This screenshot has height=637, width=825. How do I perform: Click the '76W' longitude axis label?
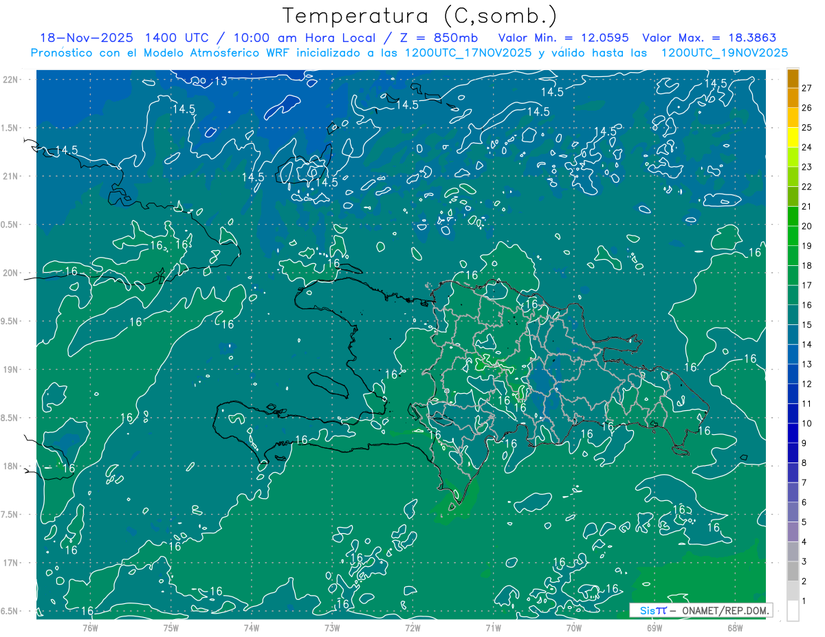coord(90,627)
